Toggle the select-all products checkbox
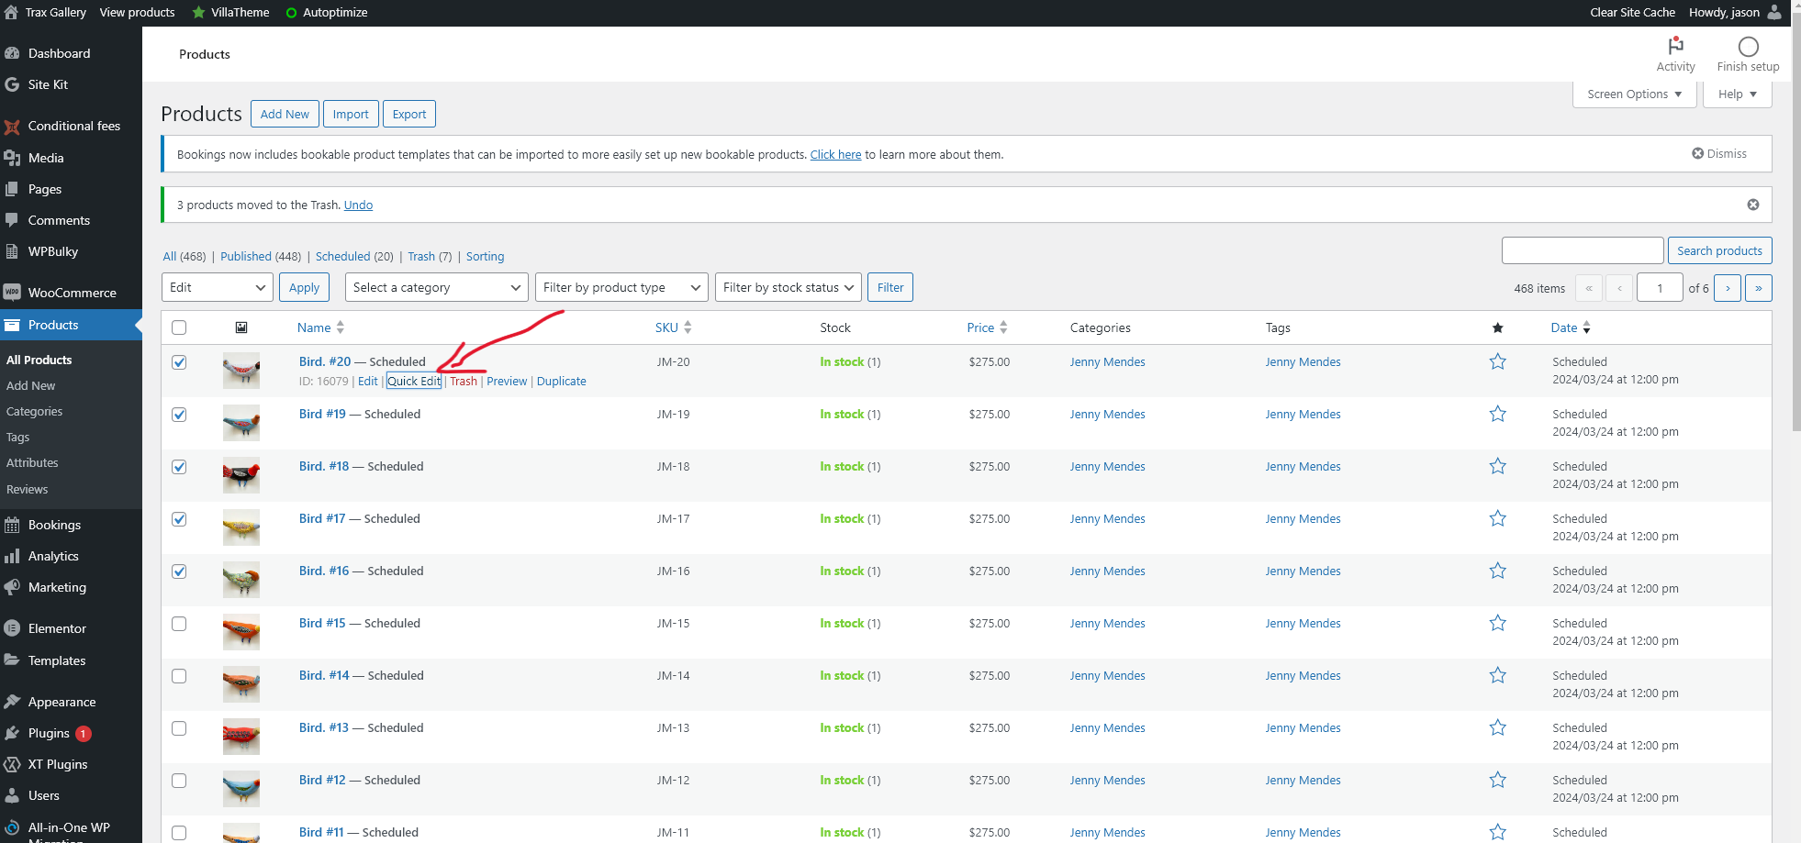This screenshot has width=1801, height=843. [179, 327]
